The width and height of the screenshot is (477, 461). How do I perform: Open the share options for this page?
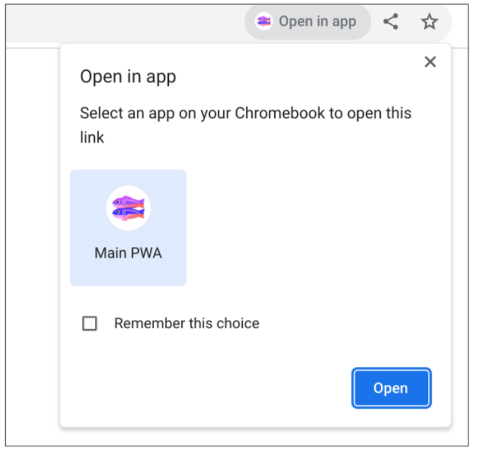click(391, 22)
